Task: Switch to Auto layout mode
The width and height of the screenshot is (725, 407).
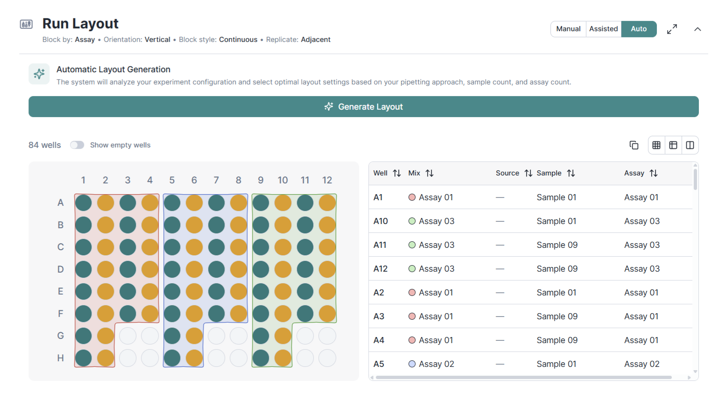Action: 639,29
